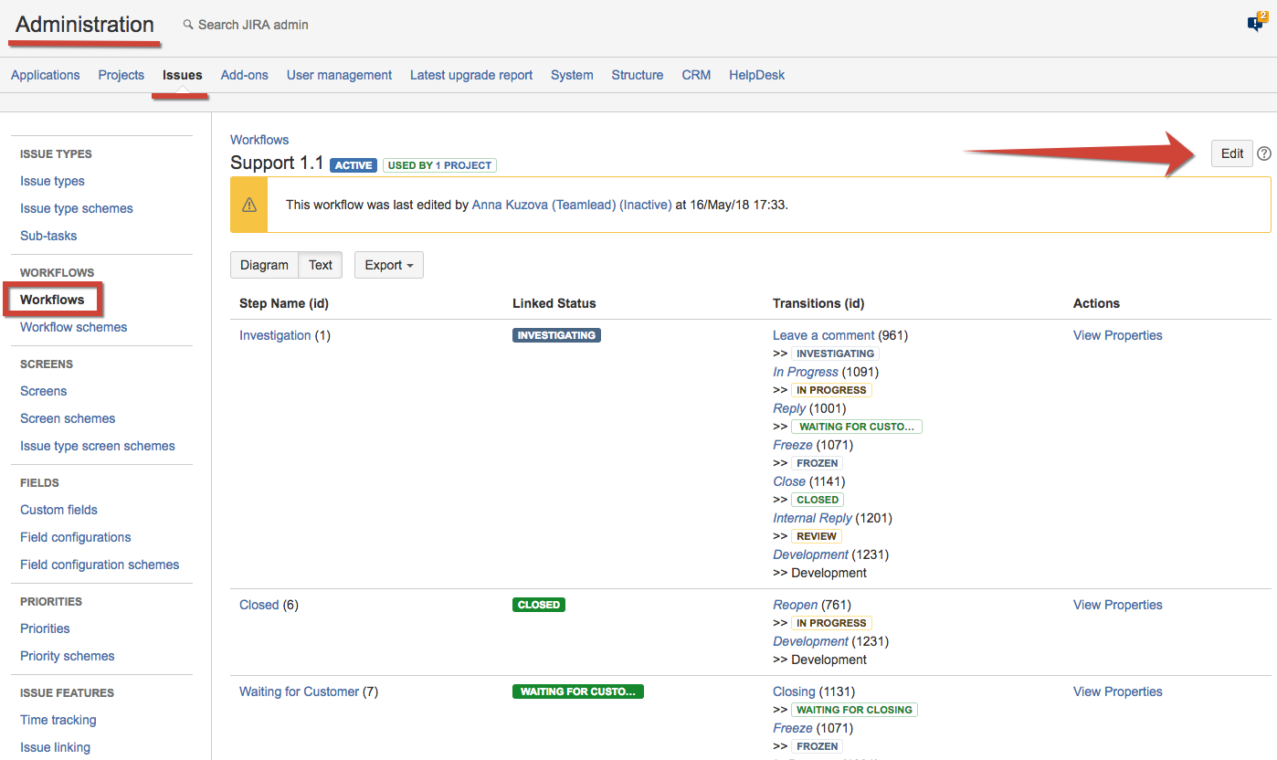Open Custom fields in sidebar

58,510
